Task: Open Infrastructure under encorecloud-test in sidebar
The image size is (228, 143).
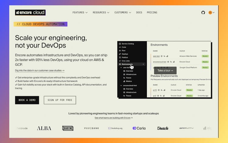Action: tap(130, 92)
